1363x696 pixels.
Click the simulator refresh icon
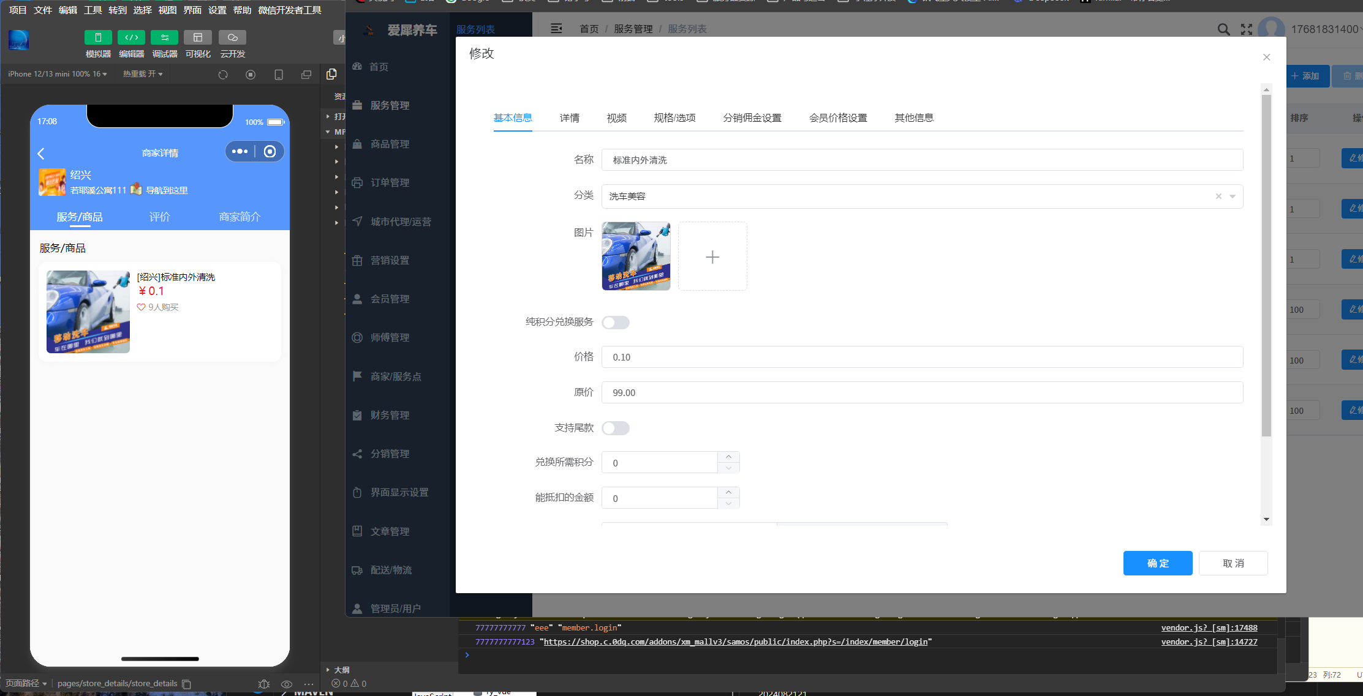223,75
